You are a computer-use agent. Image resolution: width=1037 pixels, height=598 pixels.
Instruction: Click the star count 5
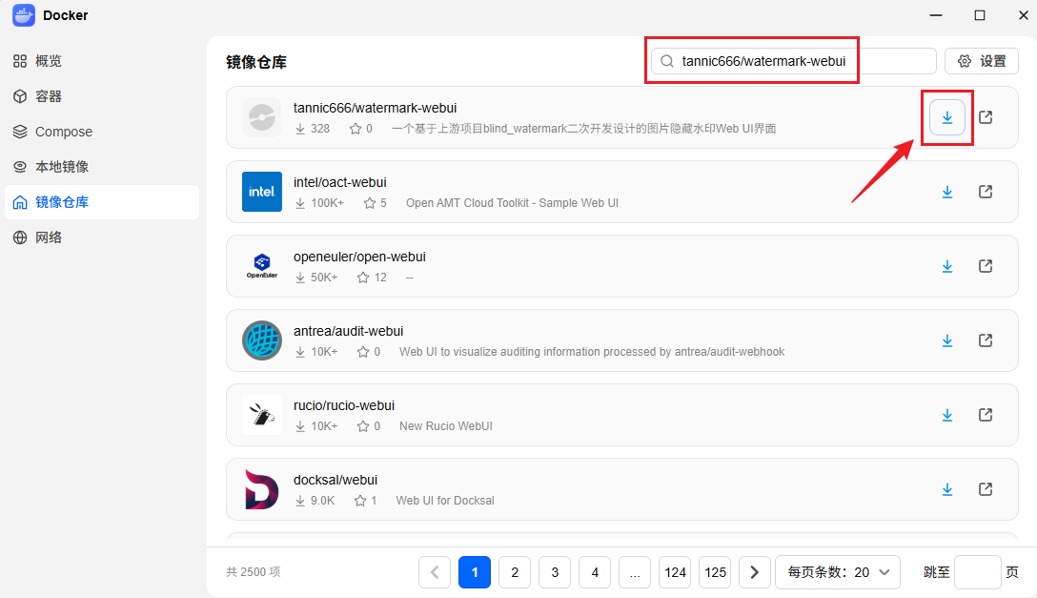[x=383, y=203]
